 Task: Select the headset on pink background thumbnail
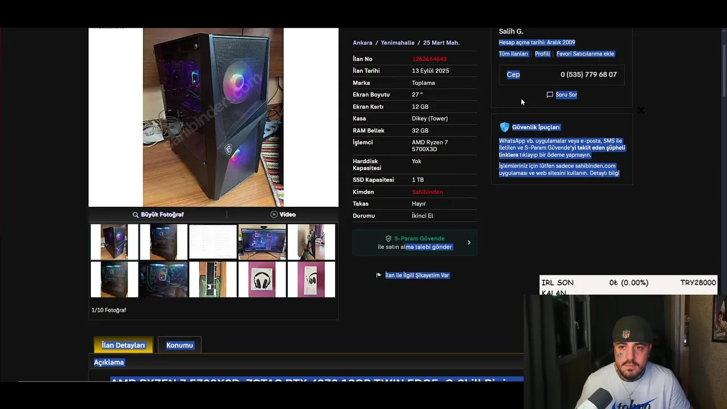coord(262,279)
